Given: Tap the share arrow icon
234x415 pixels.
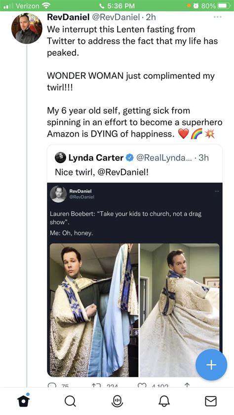Looking at the screenshot, I should click(187, 385).
